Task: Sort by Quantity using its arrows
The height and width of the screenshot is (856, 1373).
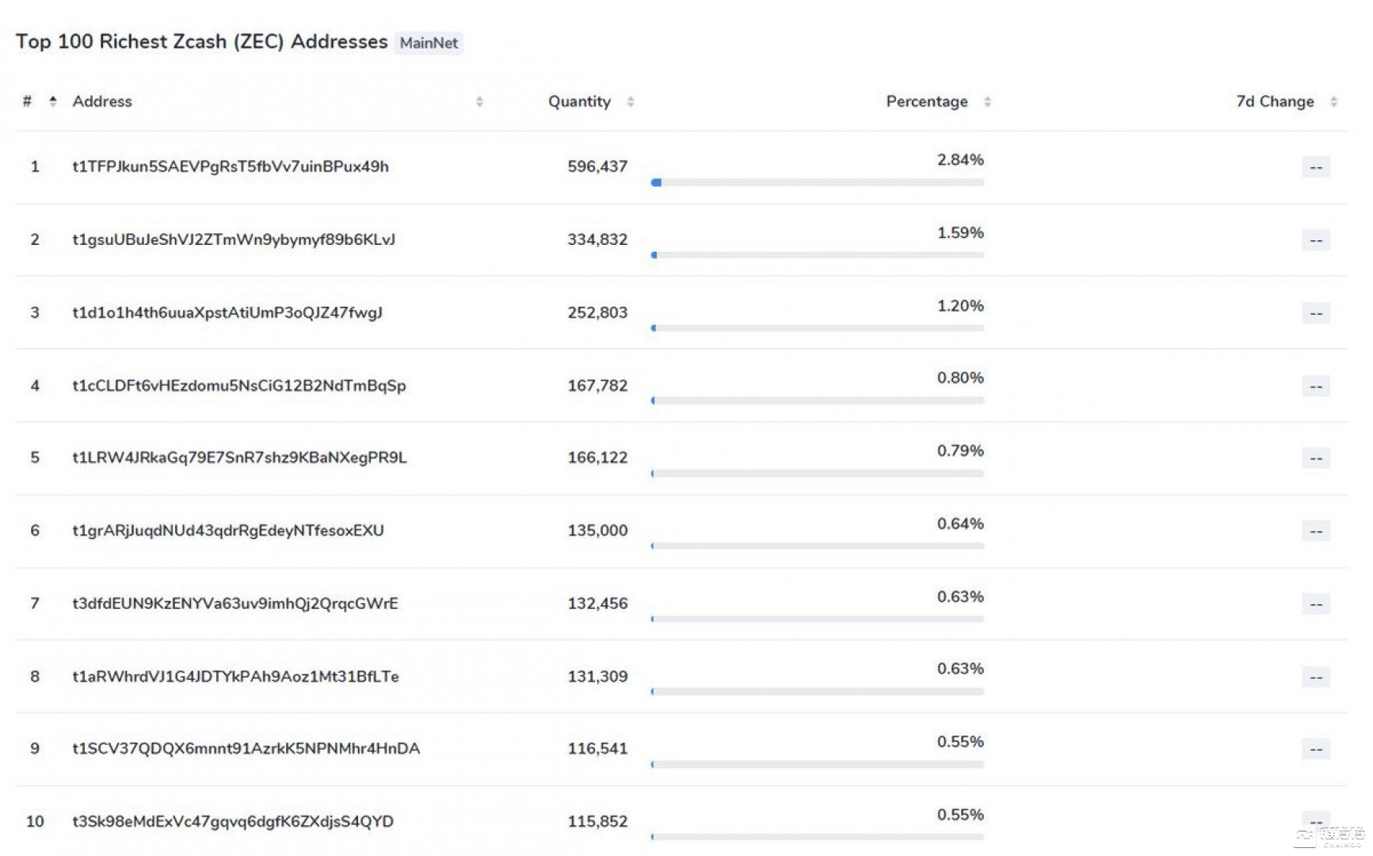Action: 631,101
